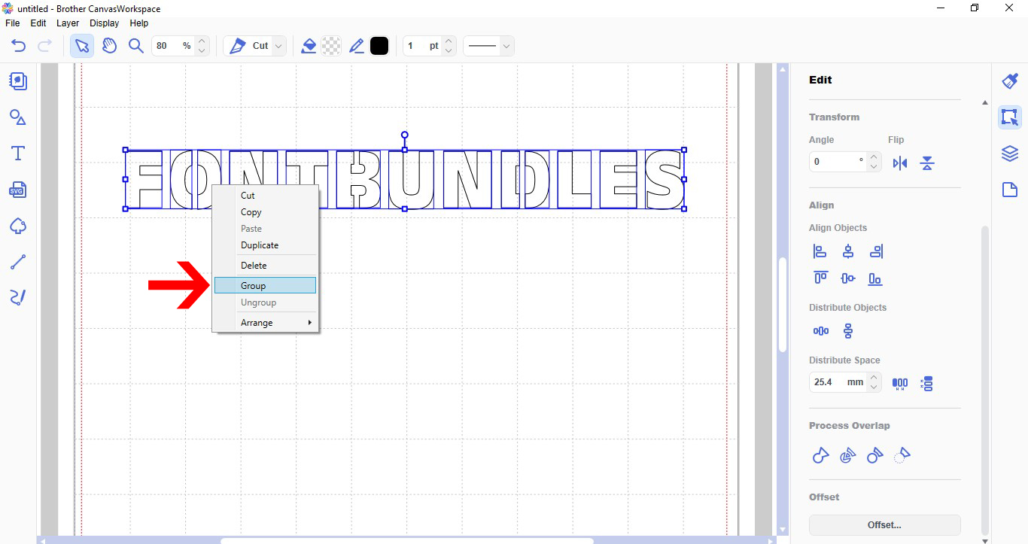Click the transparent fill swatch
The image size is (1028, 544).
coord(331,46)
